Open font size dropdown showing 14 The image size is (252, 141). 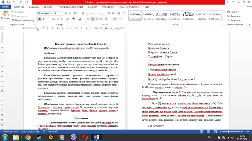(x=62, y=13)
